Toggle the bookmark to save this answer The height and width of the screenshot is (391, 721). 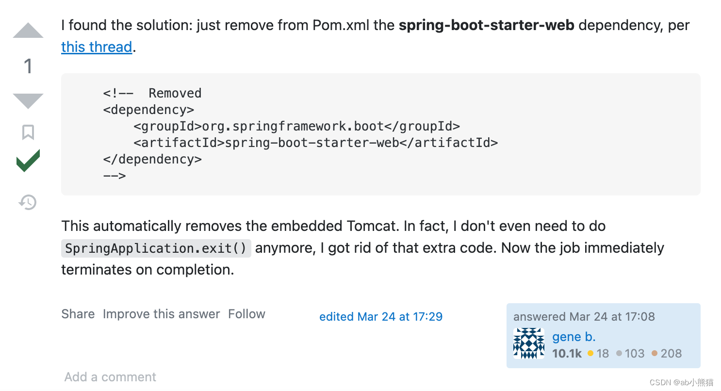pyautogui.click(x=28, y=131)
